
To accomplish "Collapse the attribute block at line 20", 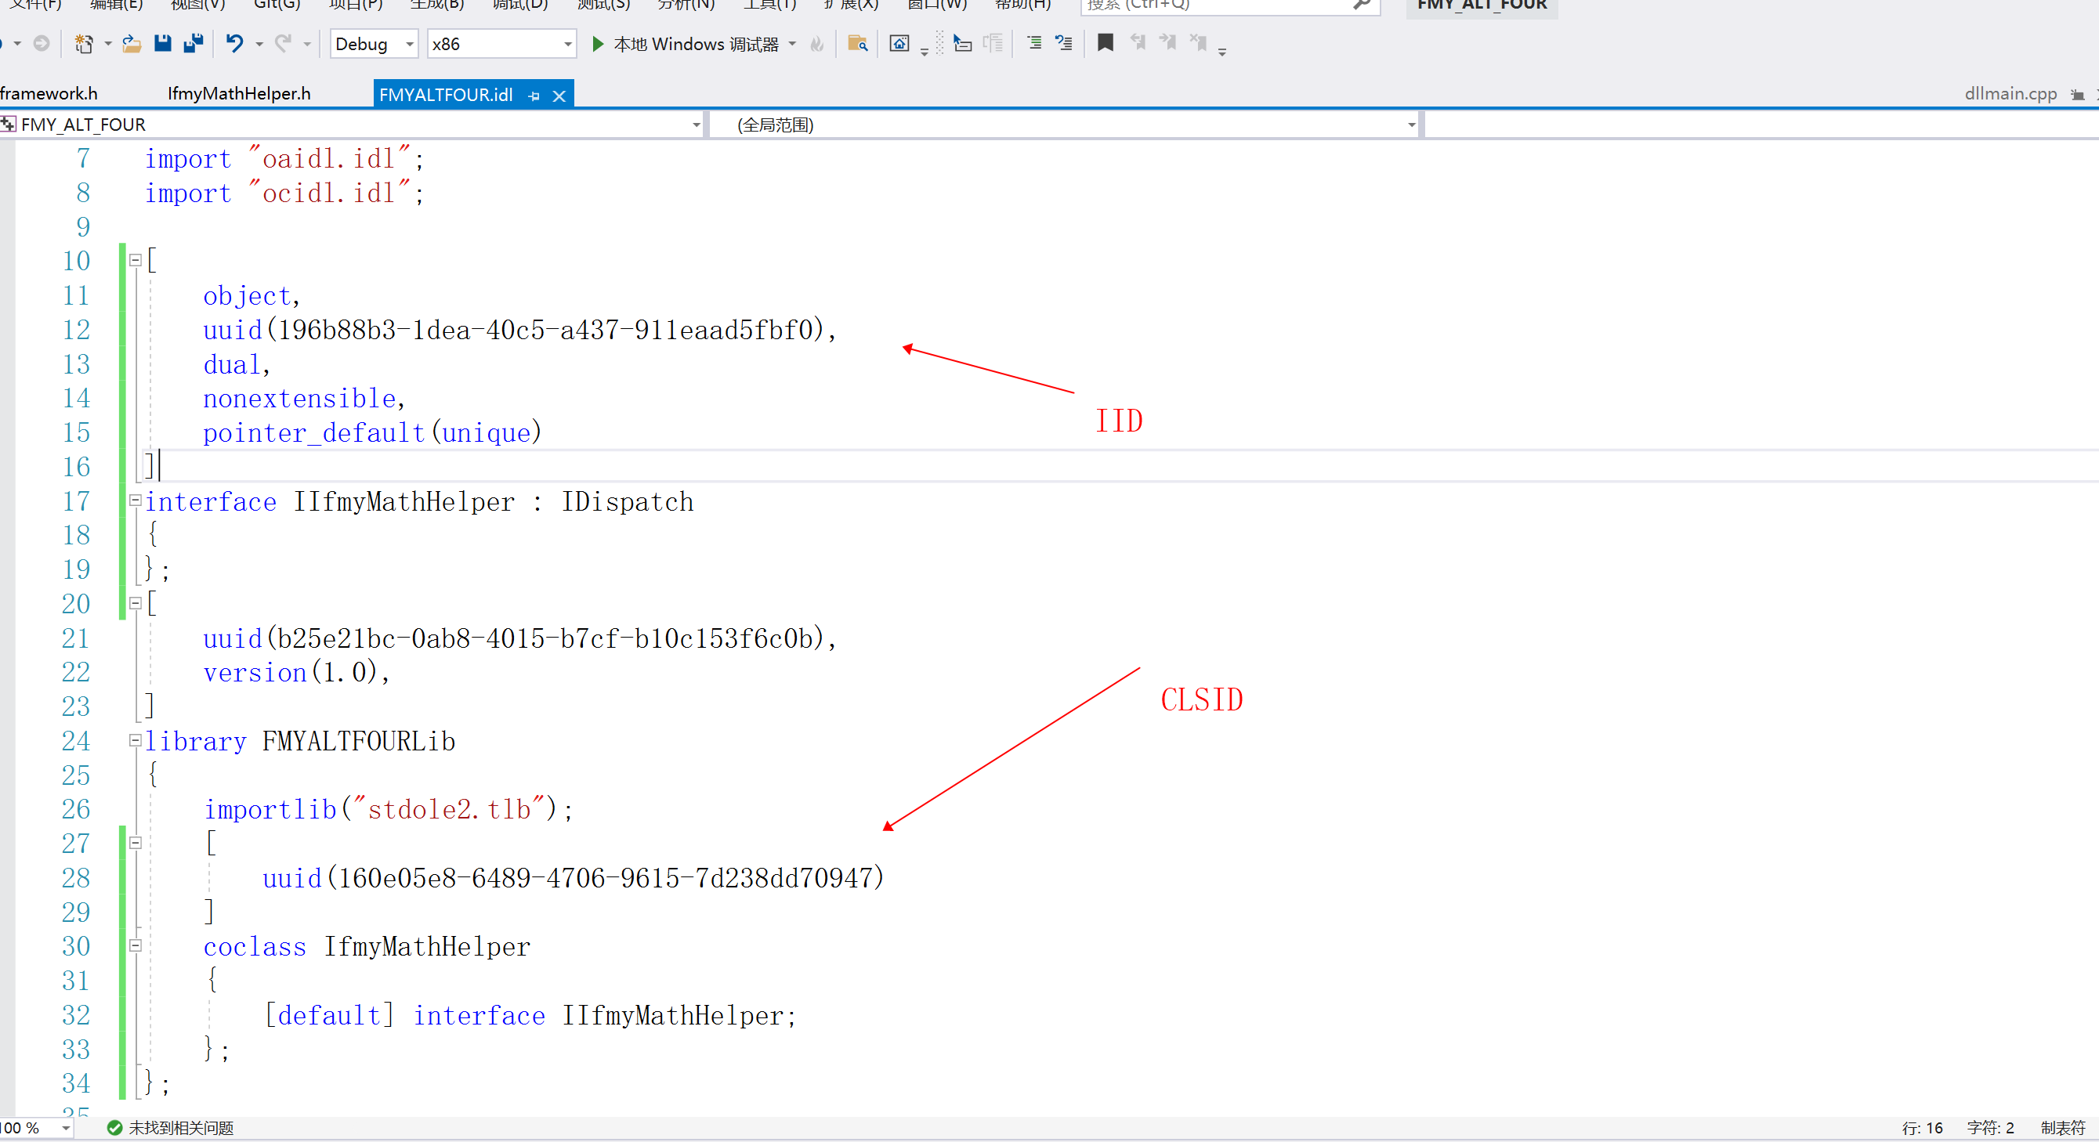I will pyautogui.click(x=136, y=604).
